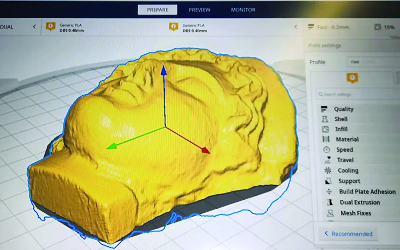Switch back to Recommended settings
Screen dimensions: 400x250
348,234
